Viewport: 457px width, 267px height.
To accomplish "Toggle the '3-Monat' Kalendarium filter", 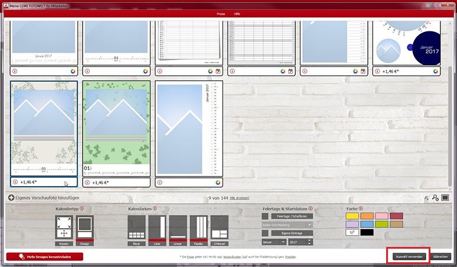I will (x=219, y=230).
